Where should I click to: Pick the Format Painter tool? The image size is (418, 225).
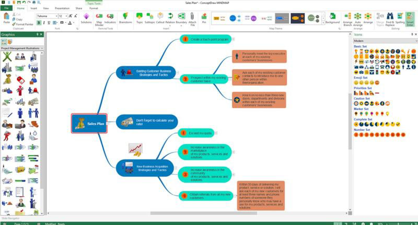(x=22, y=24)
